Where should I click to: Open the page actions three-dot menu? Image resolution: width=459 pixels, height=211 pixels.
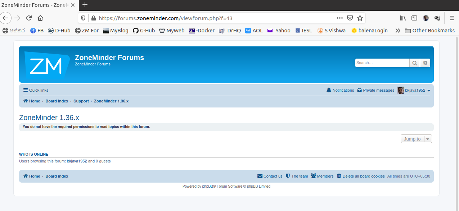tap(340, 18)
